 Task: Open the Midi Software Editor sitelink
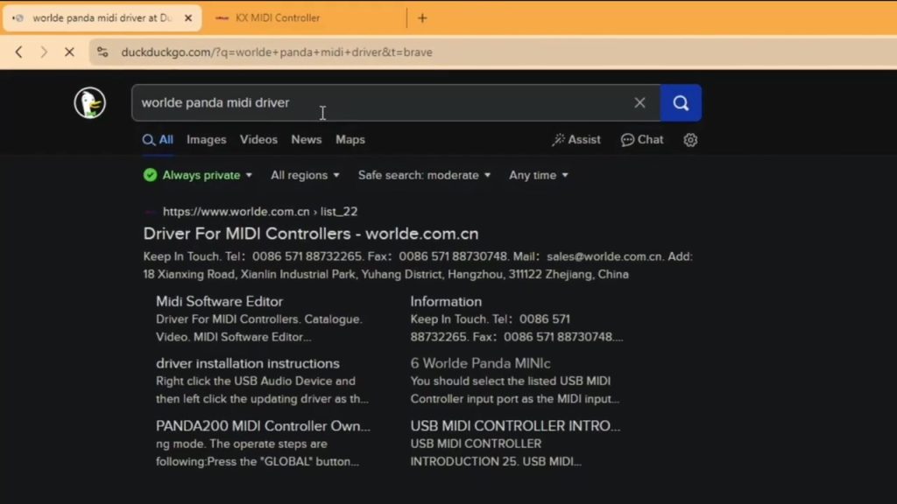tap(219, 302)
